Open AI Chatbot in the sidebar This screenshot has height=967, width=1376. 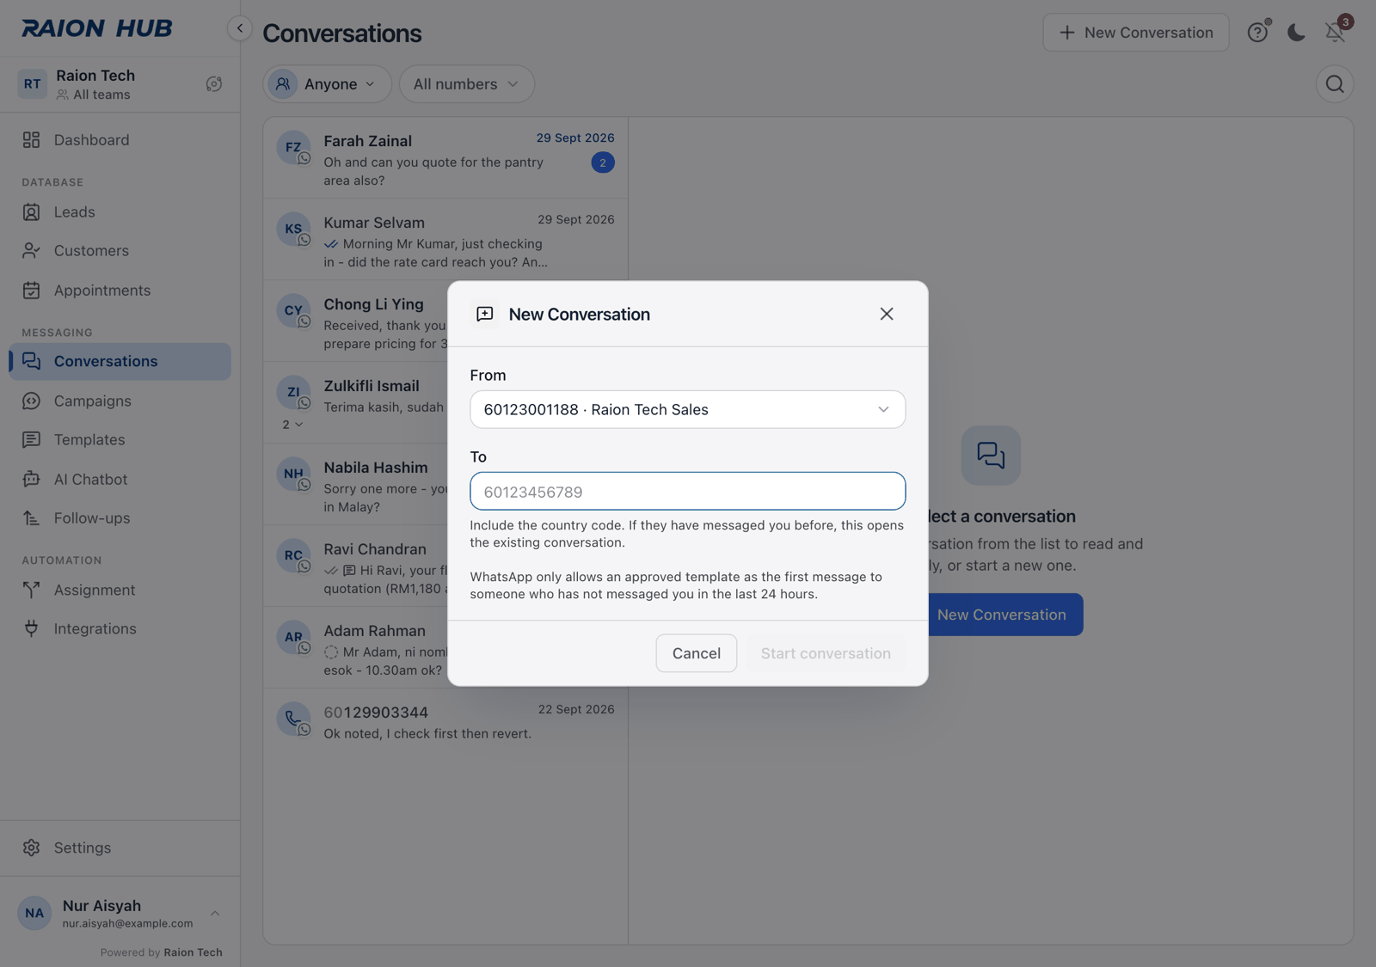[x=120, y=480]
